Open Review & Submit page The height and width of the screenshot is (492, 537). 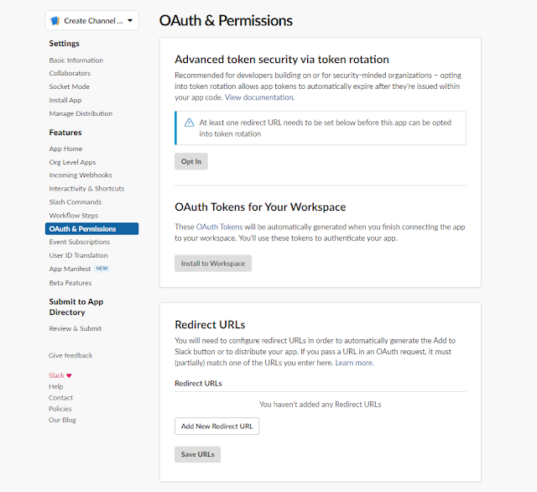[76, 328]
